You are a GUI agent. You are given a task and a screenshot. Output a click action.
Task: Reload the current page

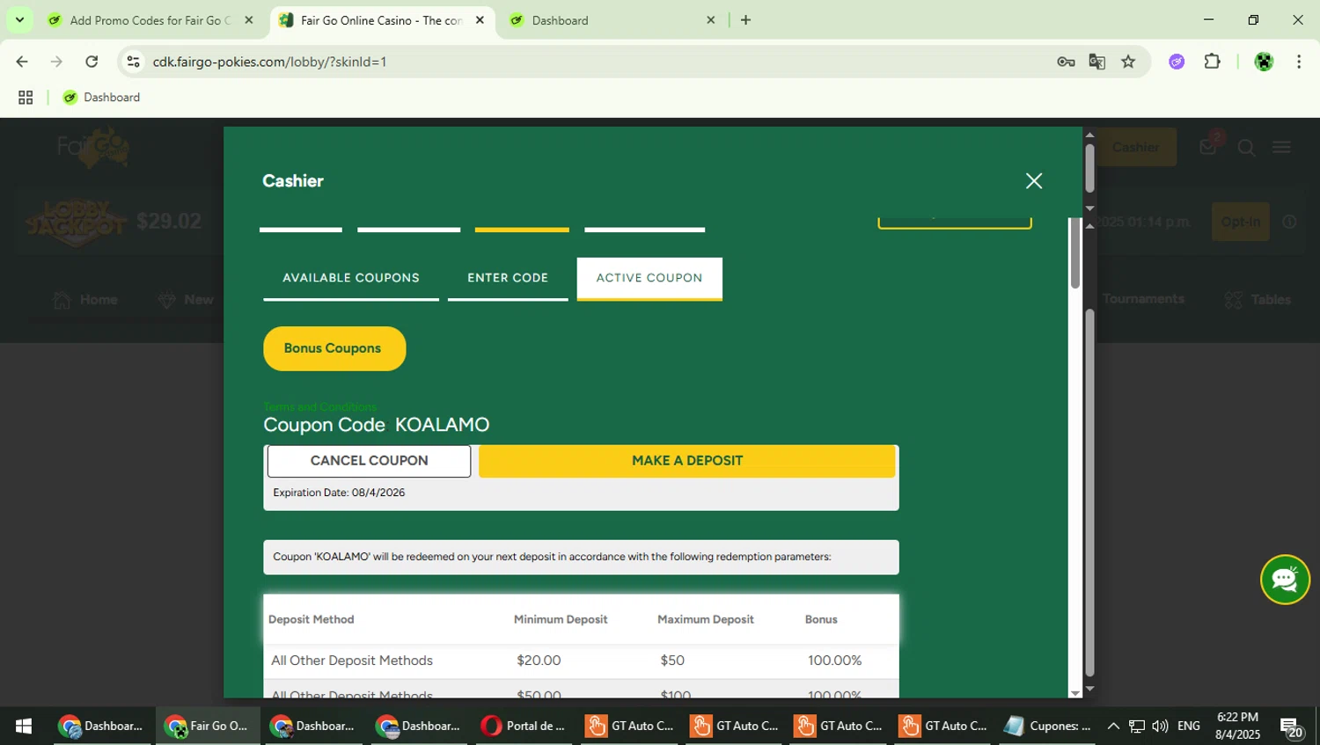[92, 62]
